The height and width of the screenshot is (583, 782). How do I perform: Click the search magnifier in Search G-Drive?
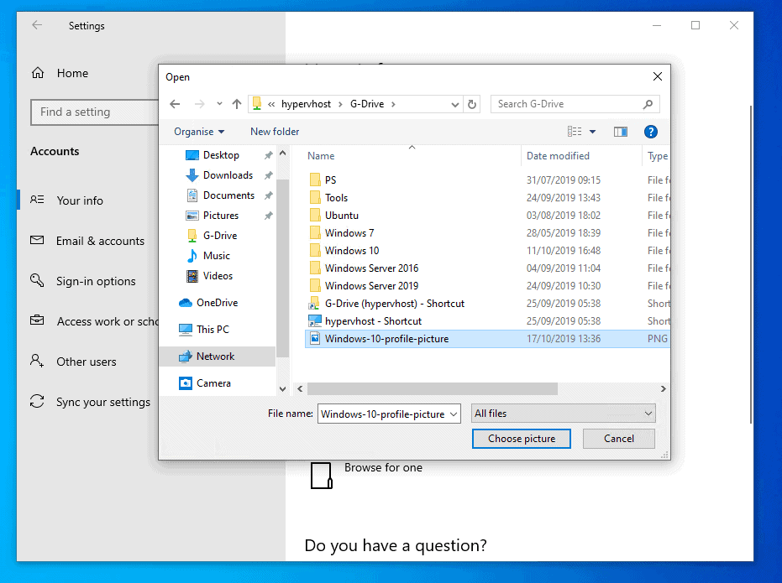[647, 104]
